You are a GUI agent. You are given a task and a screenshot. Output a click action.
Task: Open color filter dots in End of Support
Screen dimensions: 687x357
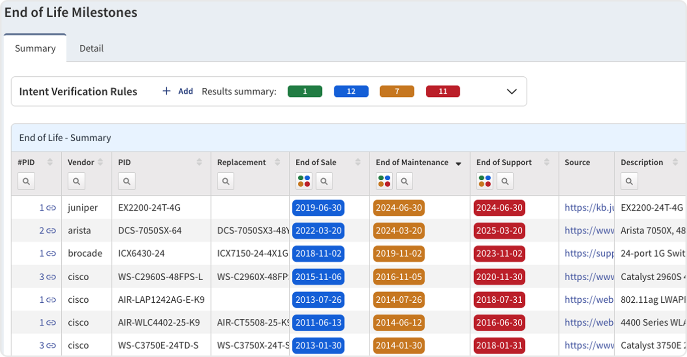click(485, 181)
